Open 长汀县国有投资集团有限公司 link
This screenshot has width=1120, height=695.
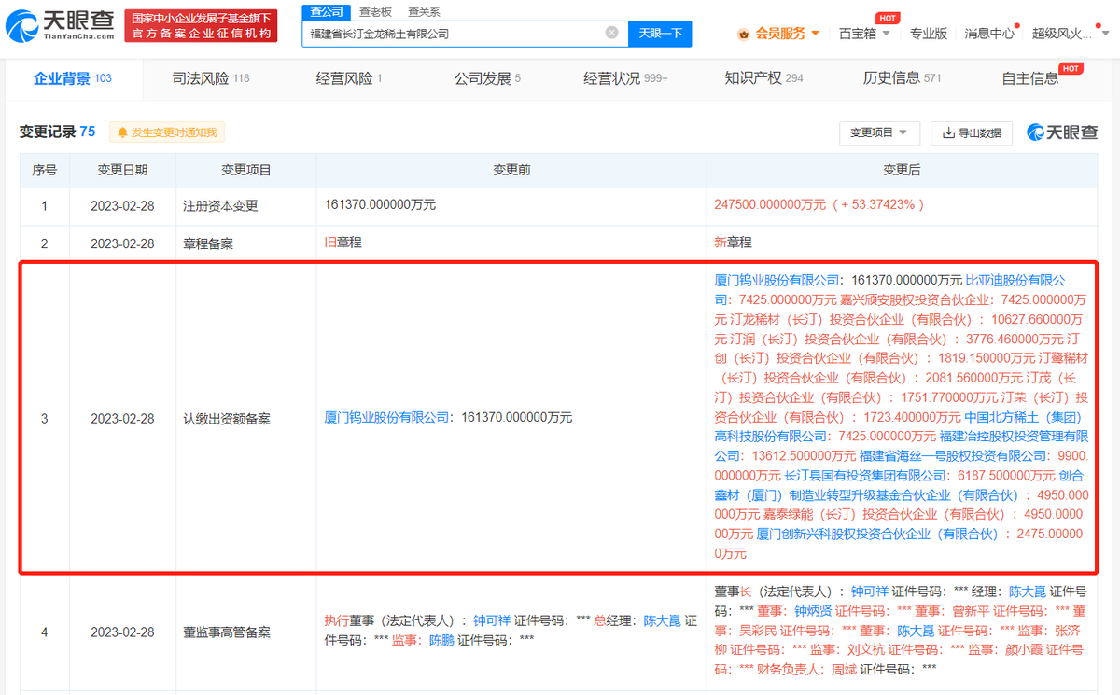point(865,476)
